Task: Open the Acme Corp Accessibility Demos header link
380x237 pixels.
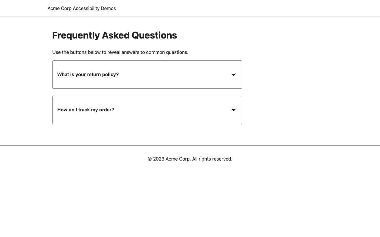Action: coord(82,8)
